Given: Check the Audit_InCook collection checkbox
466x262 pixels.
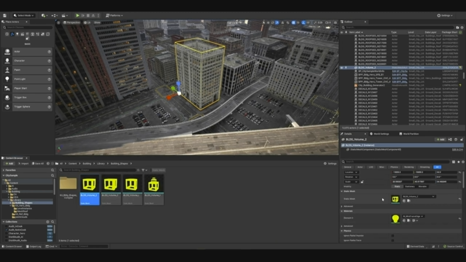Looking at the screenshot, I should 6,226.
